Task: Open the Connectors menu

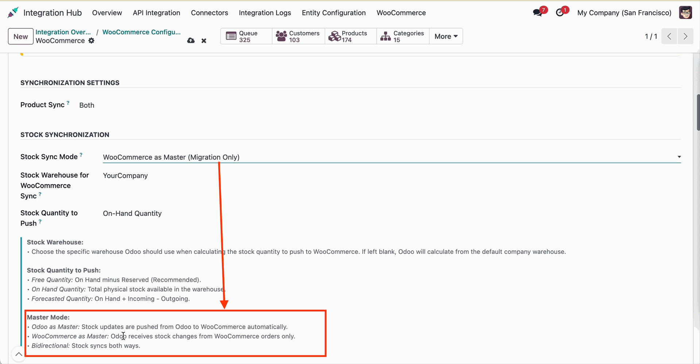Action: [x=210, y=13]
